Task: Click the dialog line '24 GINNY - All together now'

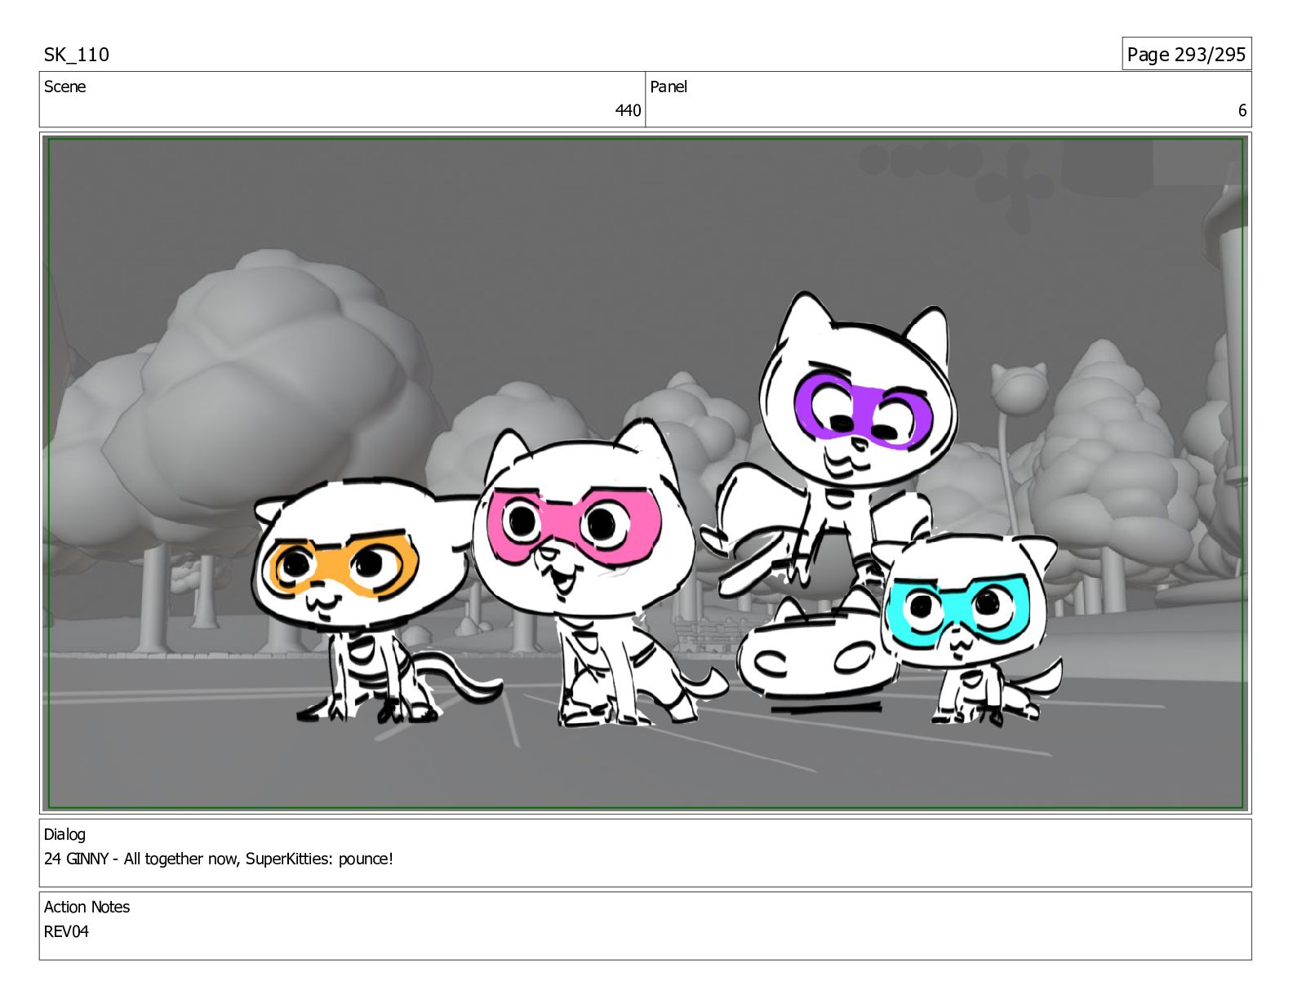Action: 219,859
